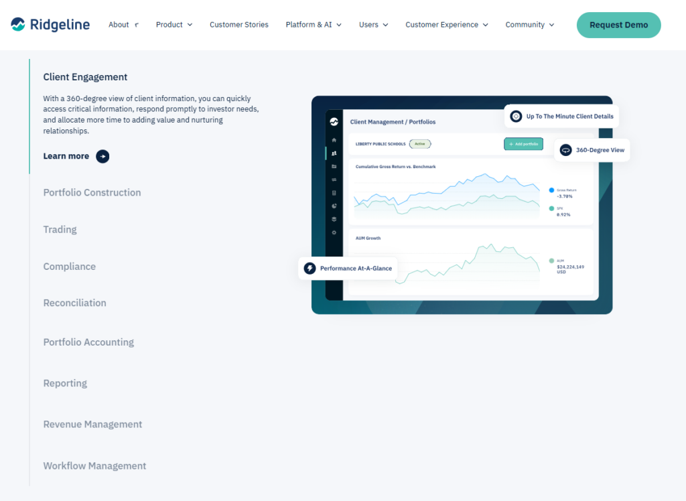Select Customer Stories in the navigation

click(x=238, y=24)
